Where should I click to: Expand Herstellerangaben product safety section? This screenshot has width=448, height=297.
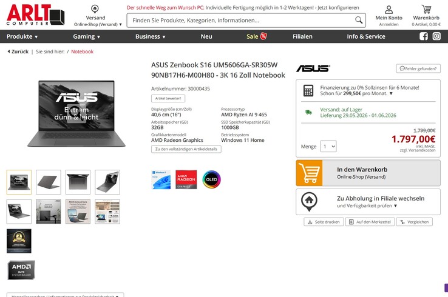pyautogui.click(x=65, y=295)
